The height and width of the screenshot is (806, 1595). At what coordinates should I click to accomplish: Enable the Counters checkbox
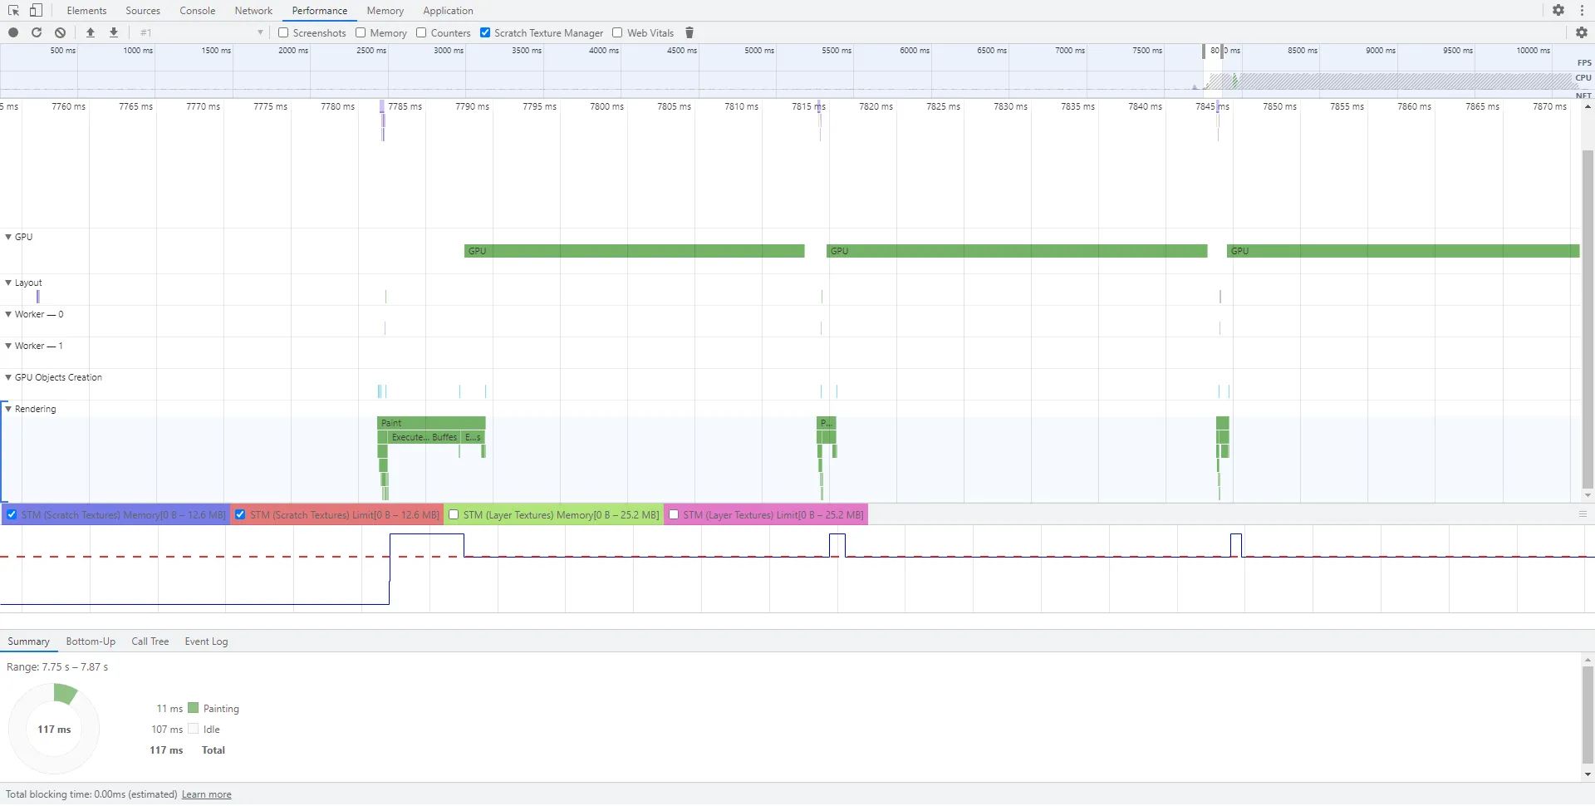click(421, 32)
